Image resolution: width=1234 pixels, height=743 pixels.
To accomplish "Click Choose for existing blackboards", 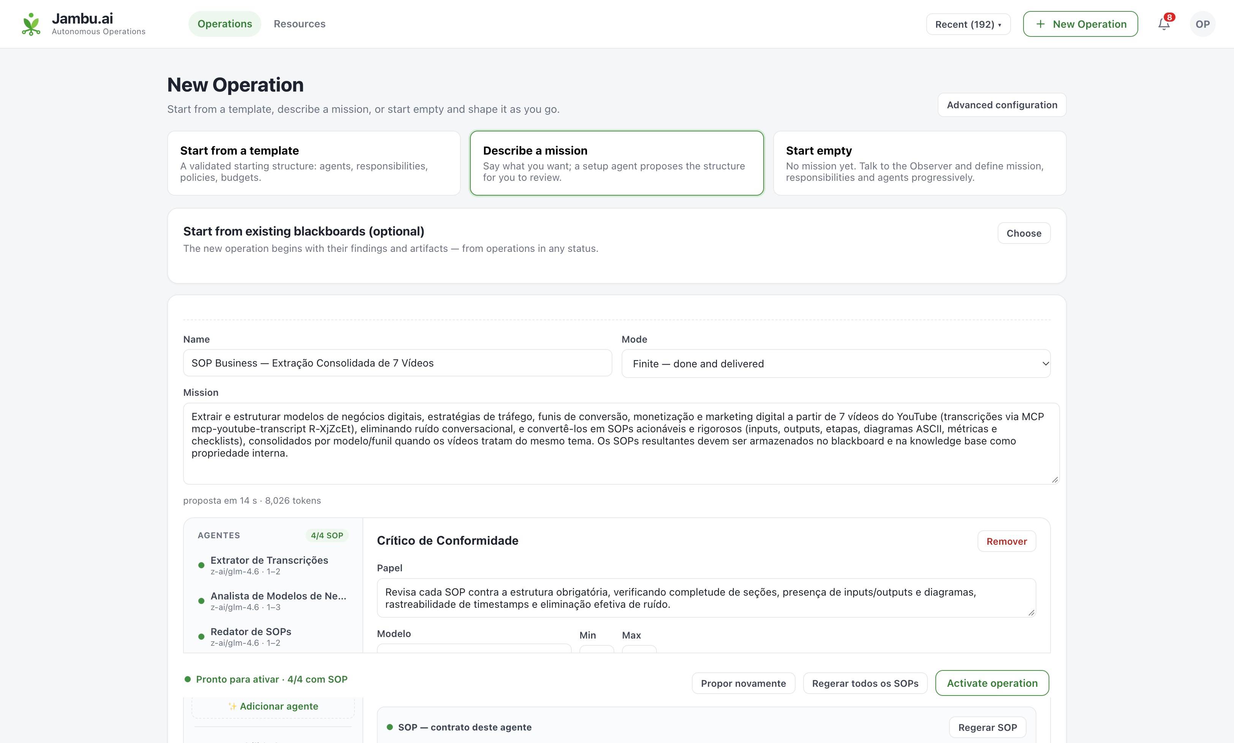I will coord(1024,233).
